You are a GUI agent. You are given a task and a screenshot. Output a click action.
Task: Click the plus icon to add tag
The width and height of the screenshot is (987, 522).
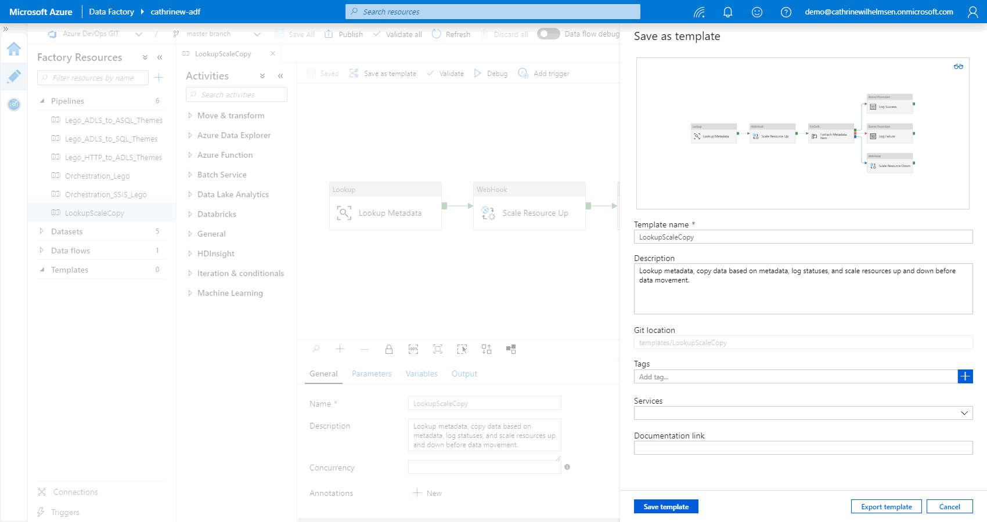965,376
